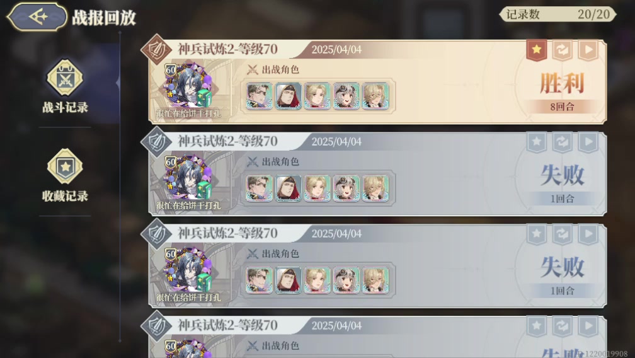Viewport: 635px width, 358px height.
Task: Open the 战斗记录 tab
Action: [66, 87]
